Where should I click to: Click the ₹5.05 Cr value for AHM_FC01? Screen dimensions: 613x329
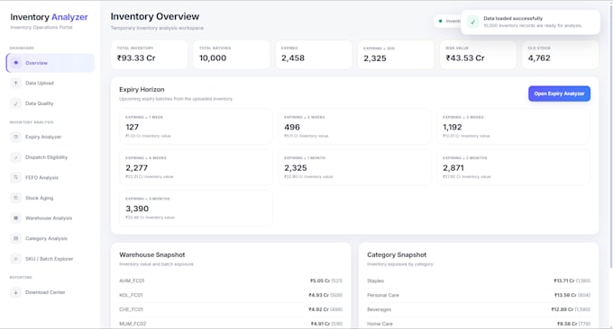[320, 280]
